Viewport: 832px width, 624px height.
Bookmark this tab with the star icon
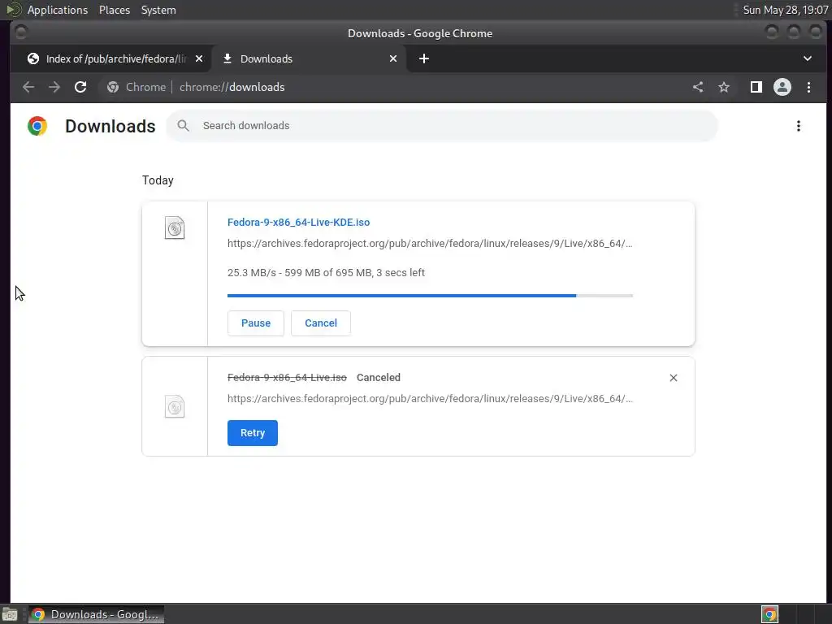pos(724,87)
